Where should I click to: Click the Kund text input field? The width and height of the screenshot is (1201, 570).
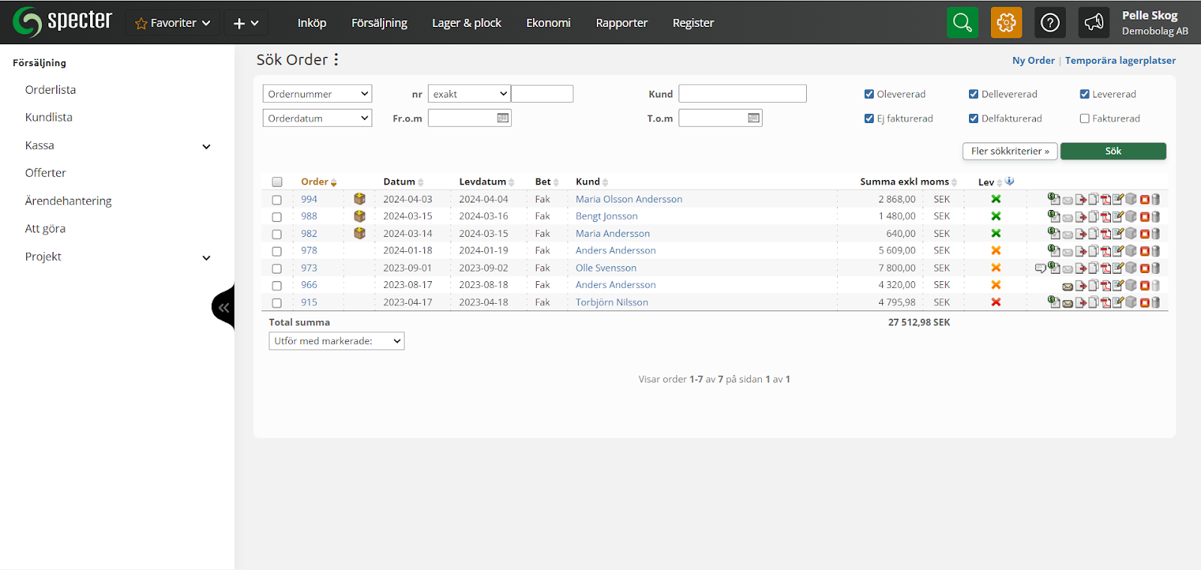742,94
